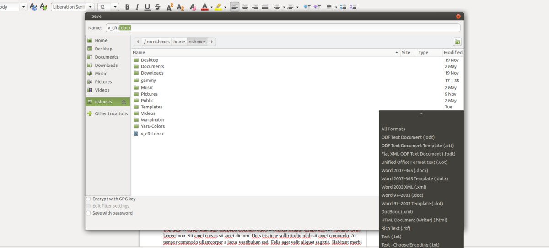Apply underline formatting
Viewport: 549px width, 248px height.
147,7
